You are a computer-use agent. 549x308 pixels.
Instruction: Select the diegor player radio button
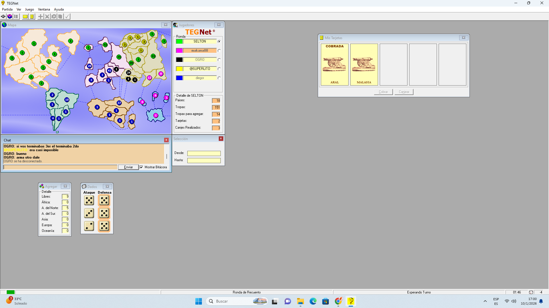pyautogui.click(x=219, y=78)
